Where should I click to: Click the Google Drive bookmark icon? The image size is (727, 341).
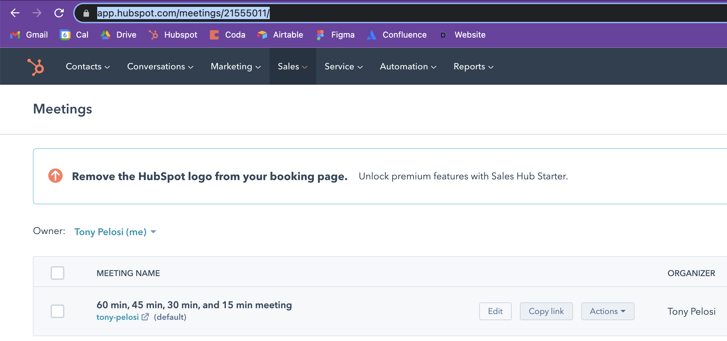pyautogui.click(x=105, y=35)
